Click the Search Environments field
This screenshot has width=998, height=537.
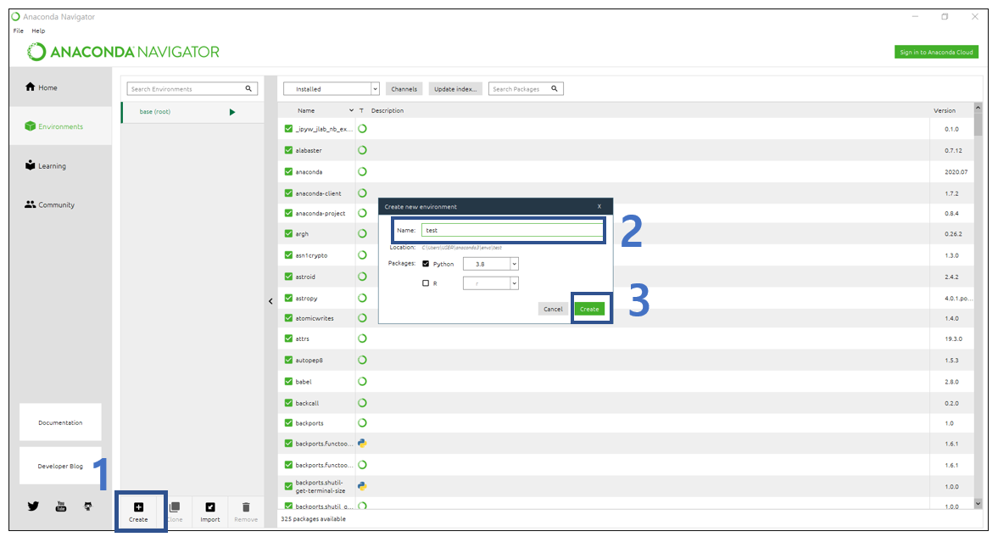tap(192, 88)
